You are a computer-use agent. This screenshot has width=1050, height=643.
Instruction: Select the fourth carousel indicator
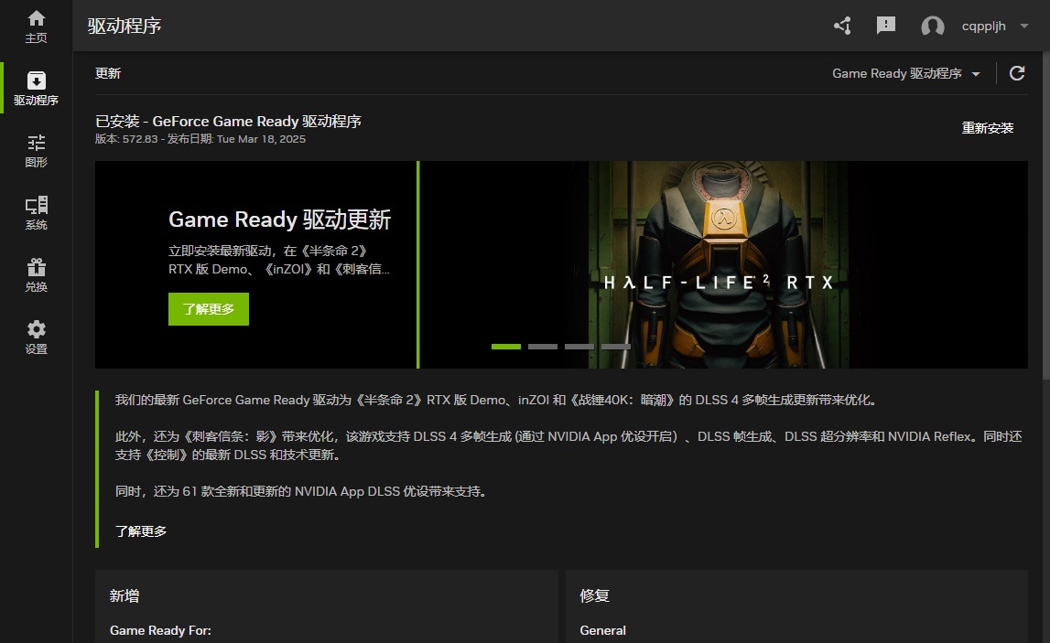616,347
